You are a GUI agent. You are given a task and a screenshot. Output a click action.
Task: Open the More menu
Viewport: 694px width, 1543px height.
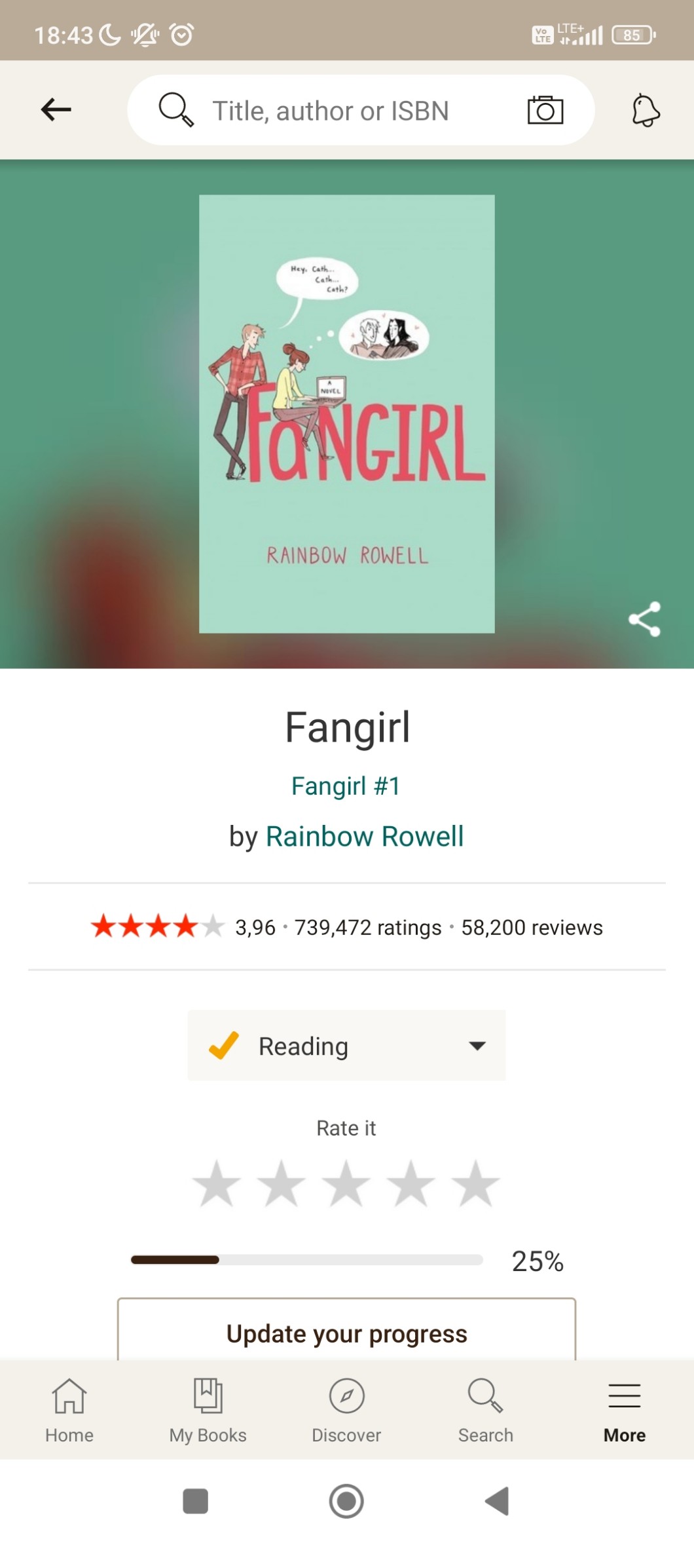(625, 1410)
